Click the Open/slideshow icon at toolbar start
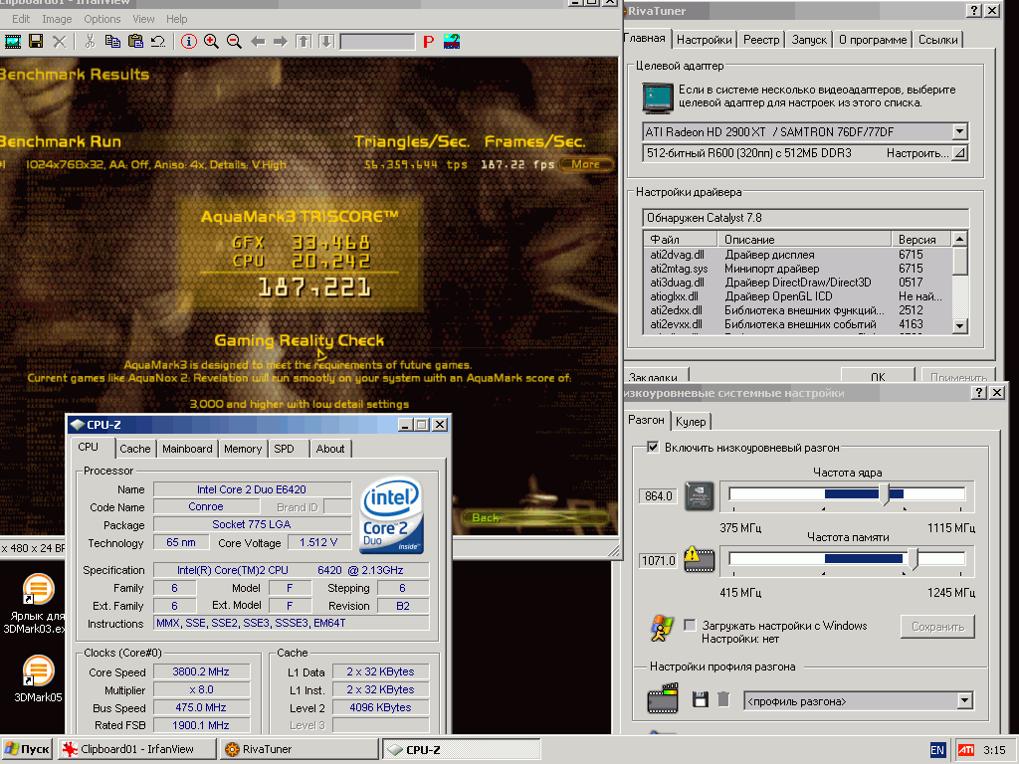 point(12,42)
